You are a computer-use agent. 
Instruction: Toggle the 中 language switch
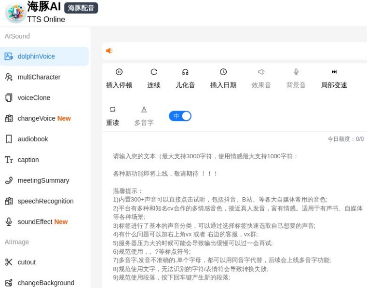180,116
